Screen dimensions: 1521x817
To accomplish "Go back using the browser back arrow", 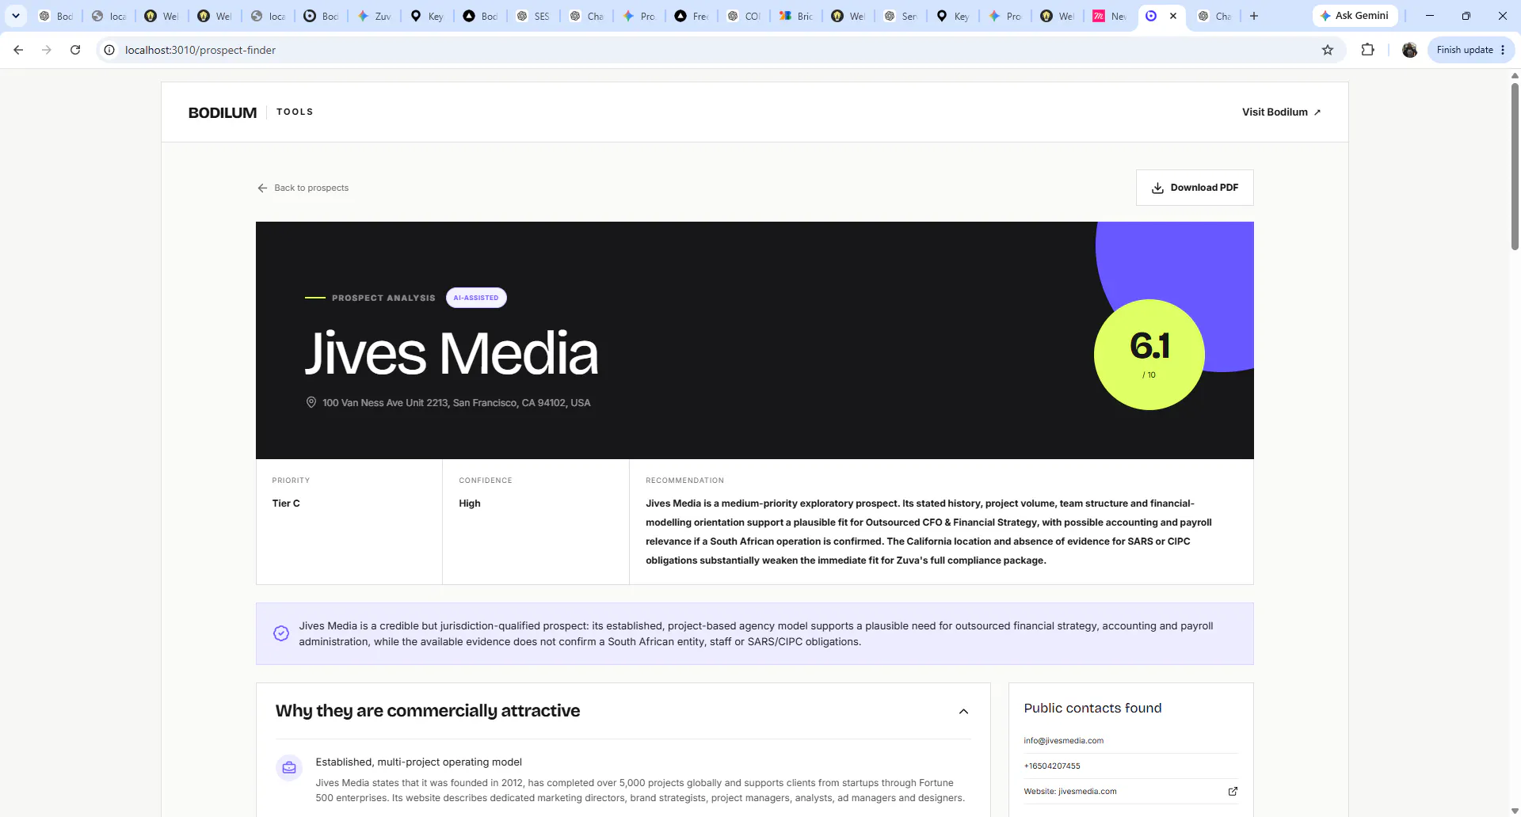I will pyautogui.click(x=18, y=50).
